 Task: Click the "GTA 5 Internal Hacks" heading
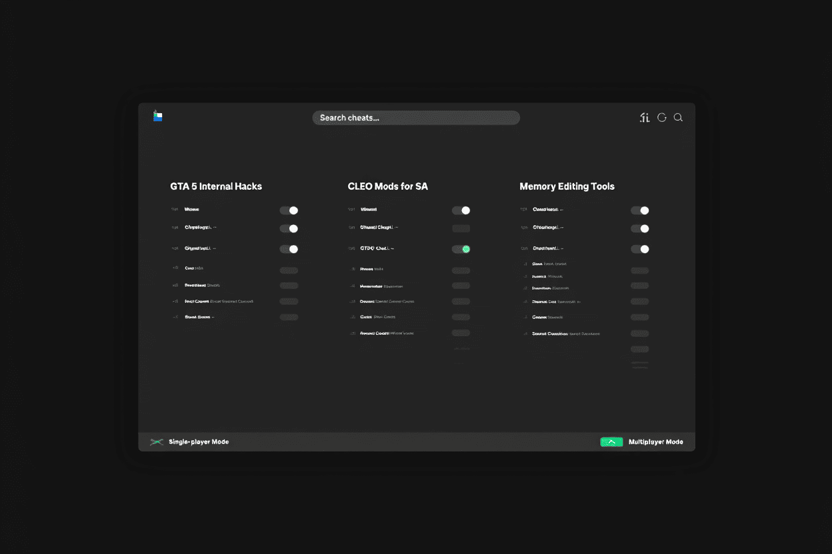coord(216,186)
